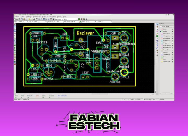
Task: Click the Pouce units status field
Action: (x=162, y=99)
